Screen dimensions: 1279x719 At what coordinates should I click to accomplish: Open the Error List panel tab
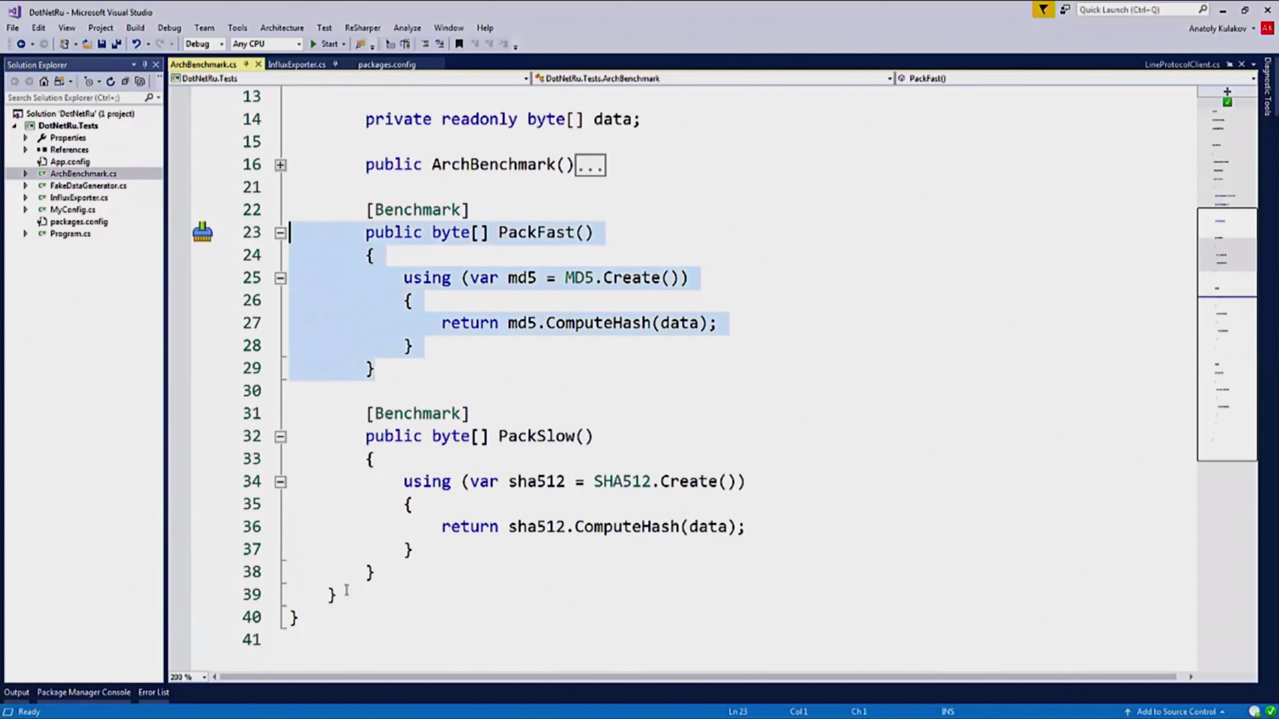pos(153,692)
